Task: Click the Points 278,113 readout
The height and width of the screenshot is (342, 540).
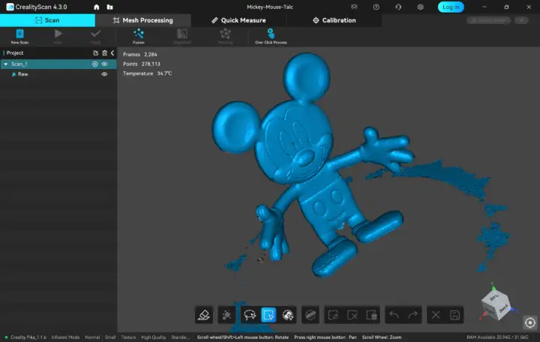Action: 142,64
